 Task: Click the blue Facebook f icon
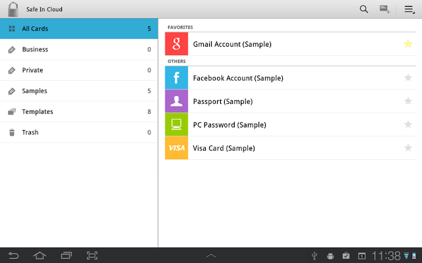tap(177, 78)
